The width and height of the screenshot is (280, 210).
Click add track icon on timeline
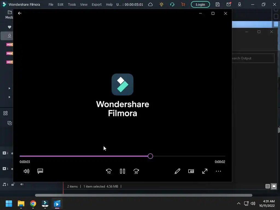10,123
